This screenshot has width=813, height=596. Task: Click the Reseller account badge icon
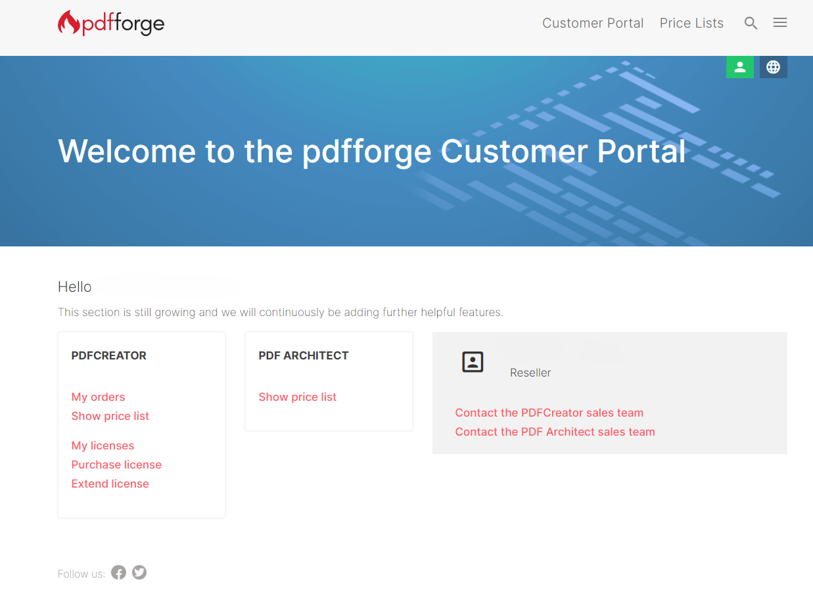[473, 361]
